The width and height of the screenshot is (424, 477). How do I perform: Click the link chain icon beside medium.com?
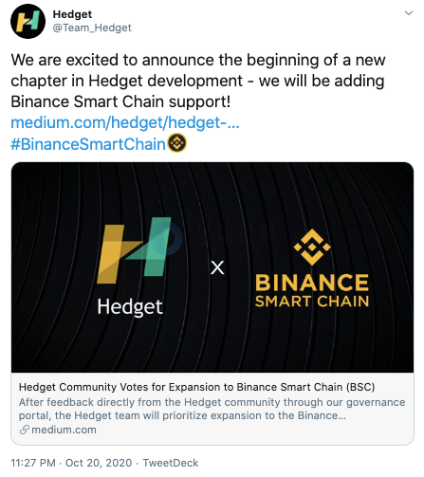[25, 430]
